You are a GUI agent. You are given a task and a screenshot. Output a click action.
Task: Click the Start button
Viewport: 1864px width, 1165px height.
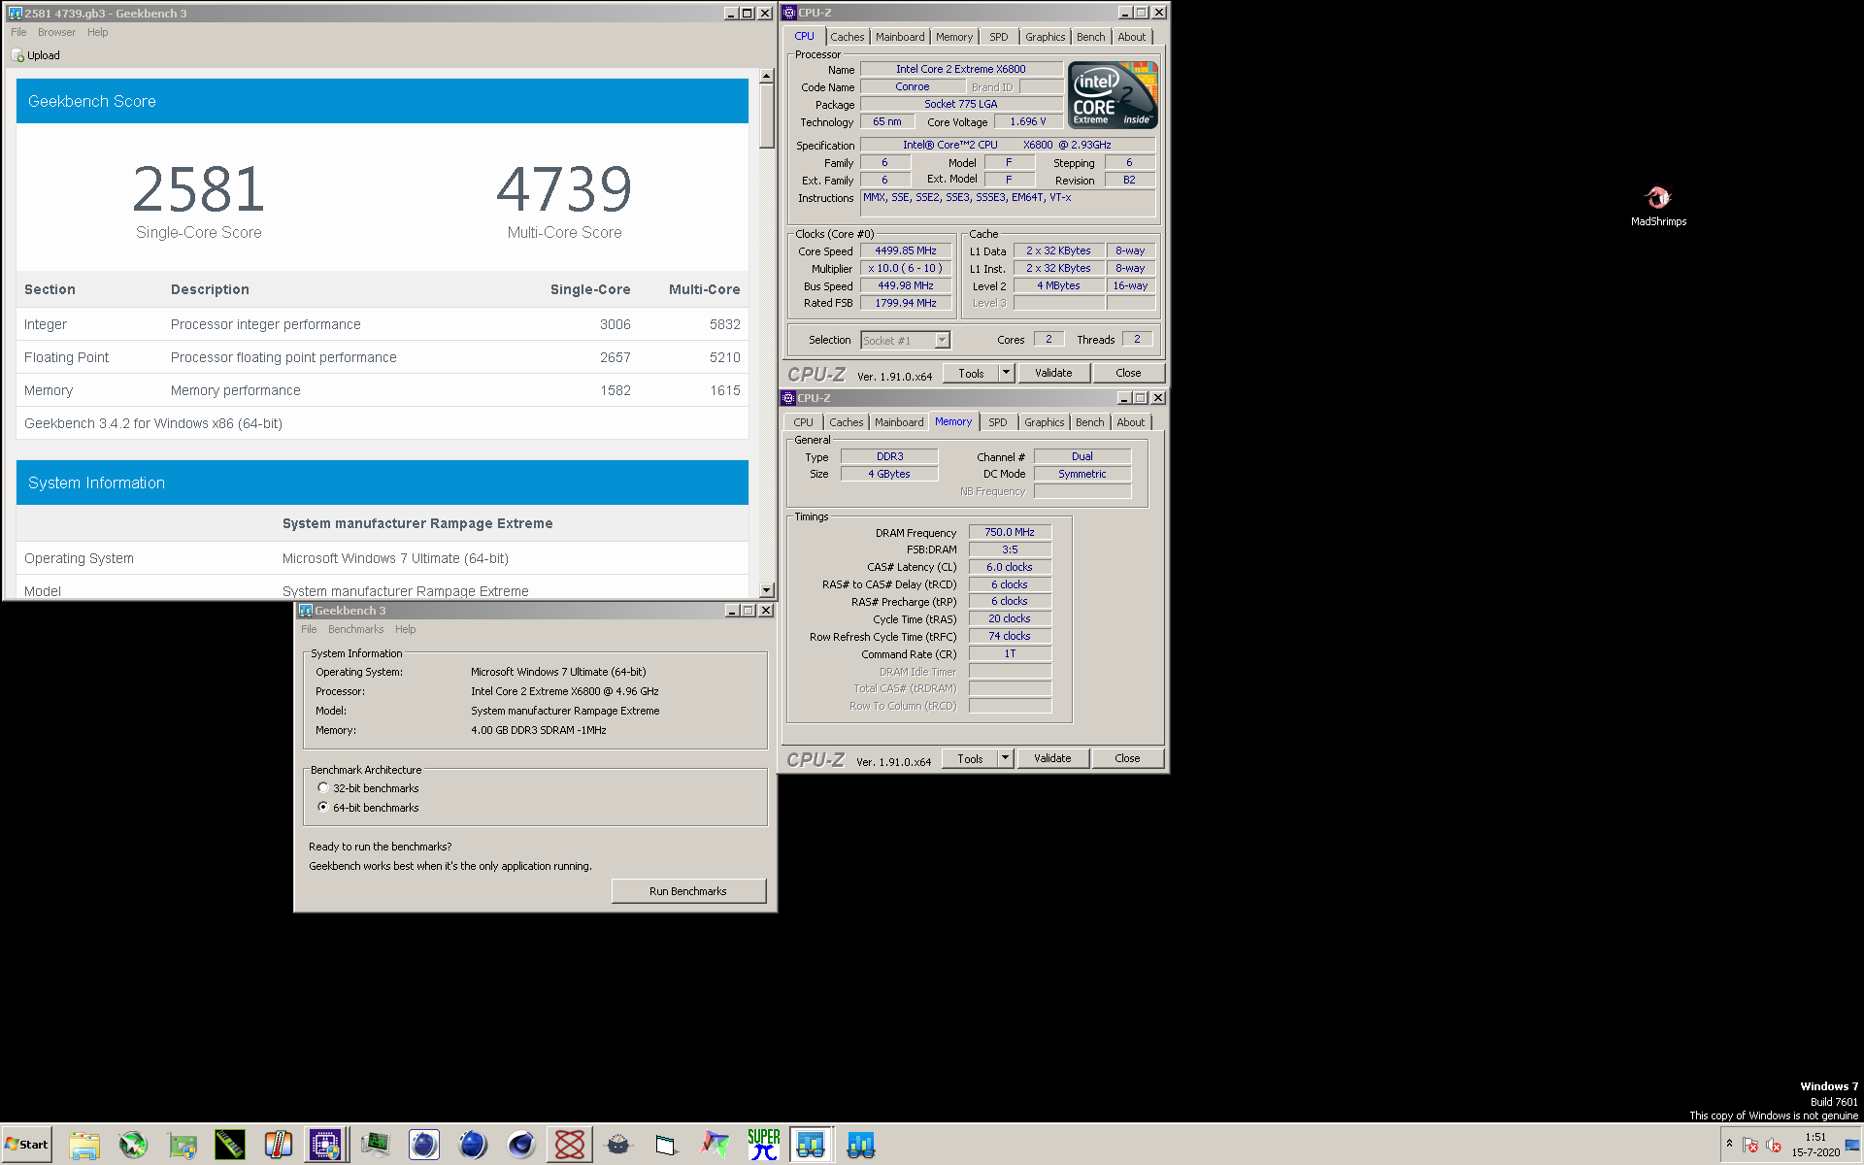tap(27, 1145)
